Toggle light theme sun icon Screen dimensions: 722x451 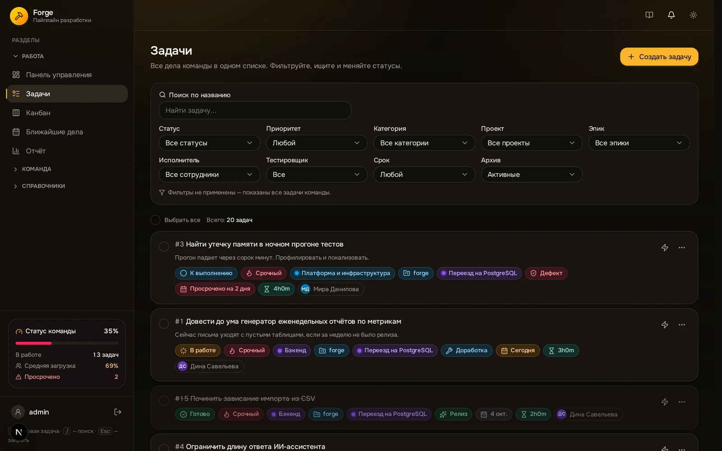[693, 15]
